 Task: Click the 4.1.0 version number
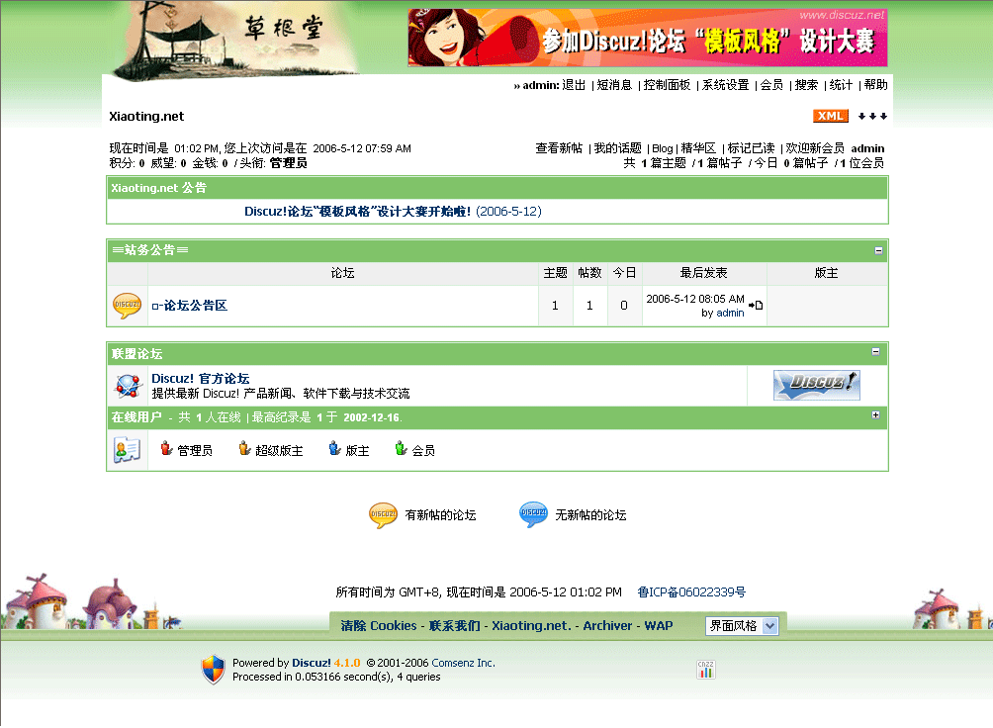(347, 663)
